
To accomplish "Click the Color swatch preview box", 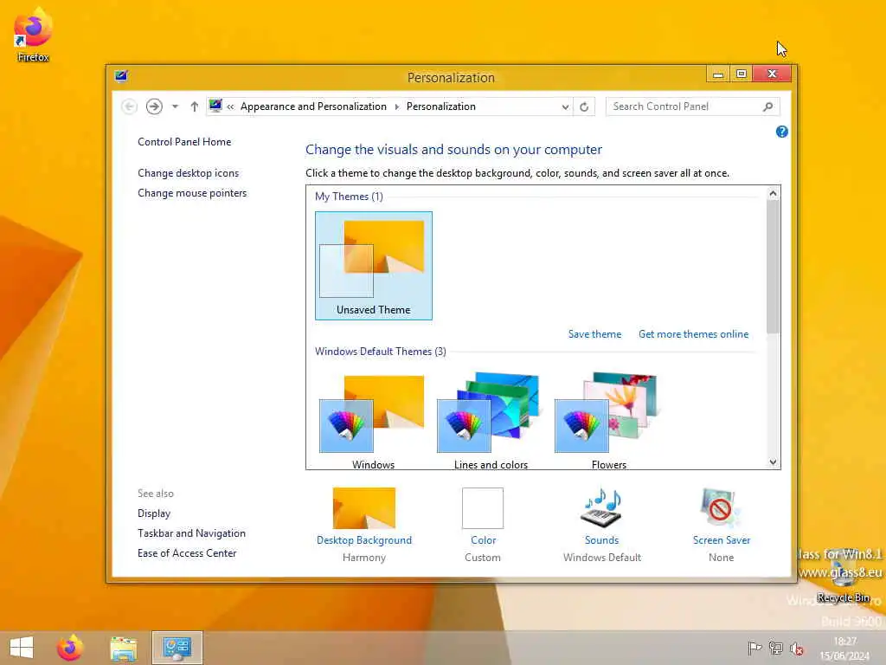I will [x=483, y=507].
